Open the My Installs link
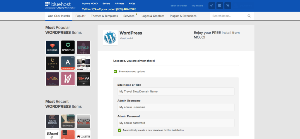This screenshot has width=300, height=139. 197,6
